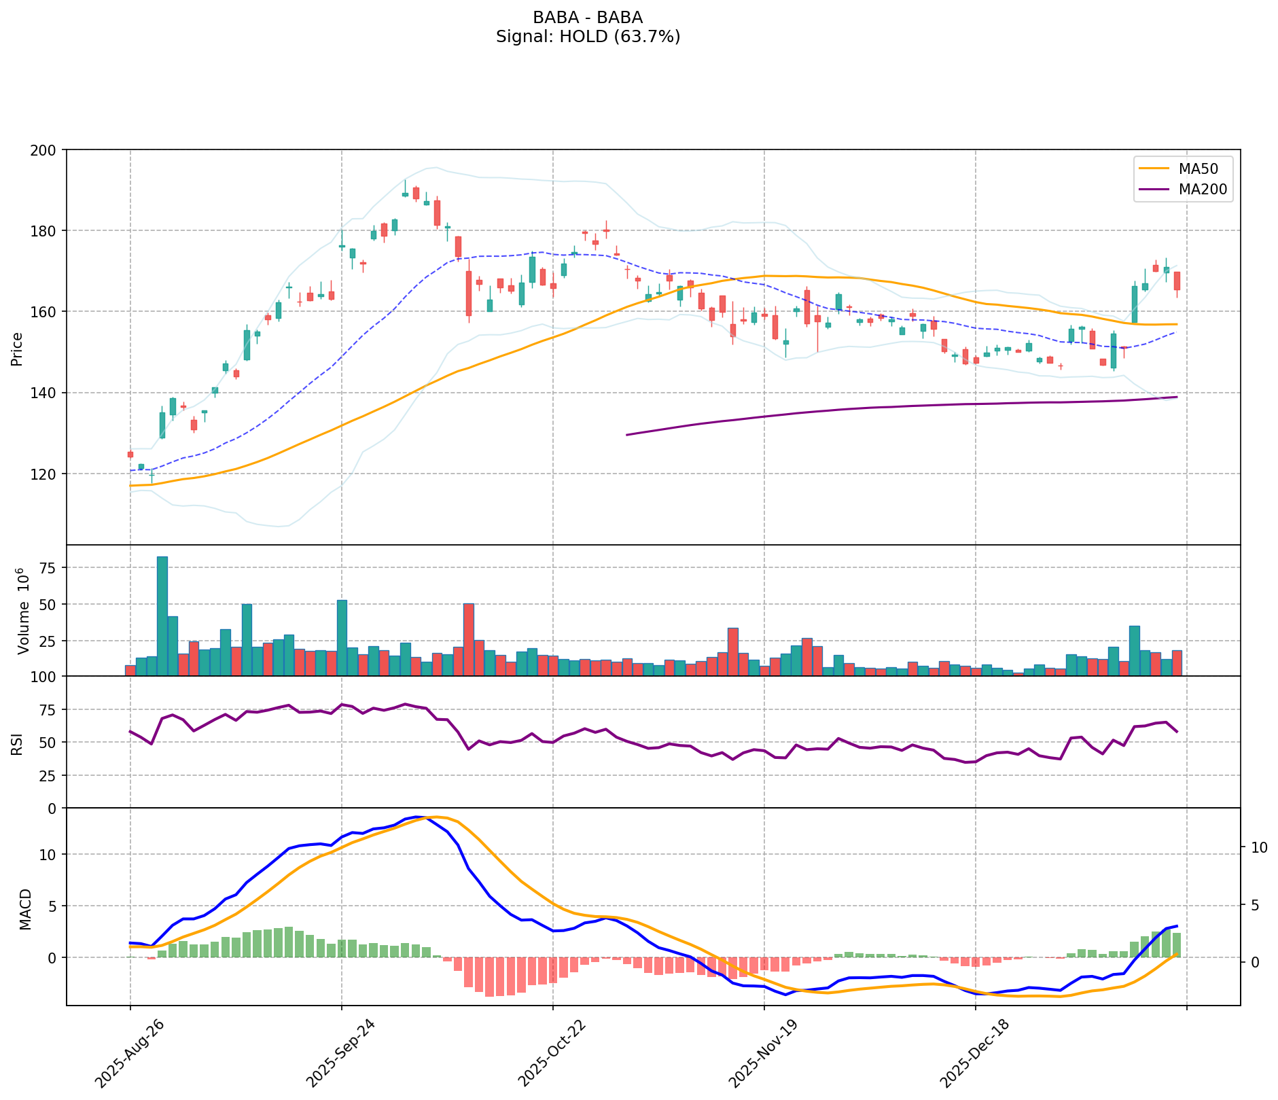Click the Price axis label

(x=18, y=349)
